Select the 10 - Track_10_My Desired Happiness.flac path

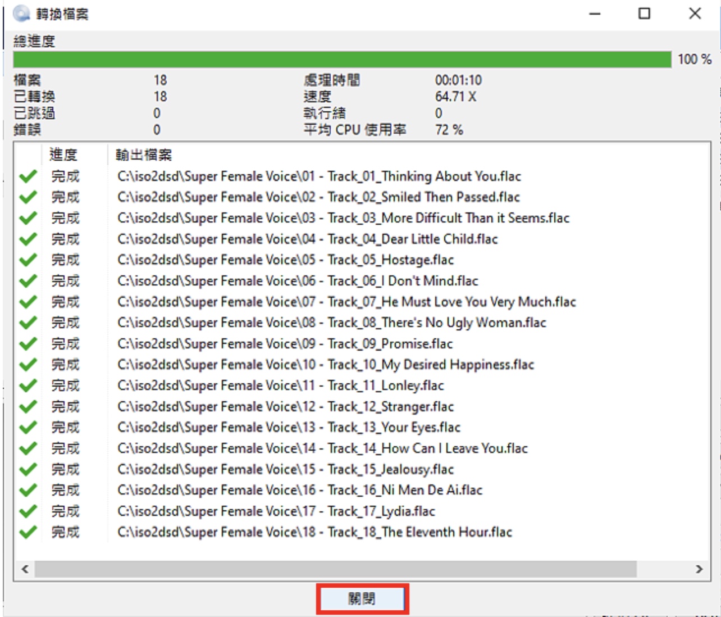(326, 365)
